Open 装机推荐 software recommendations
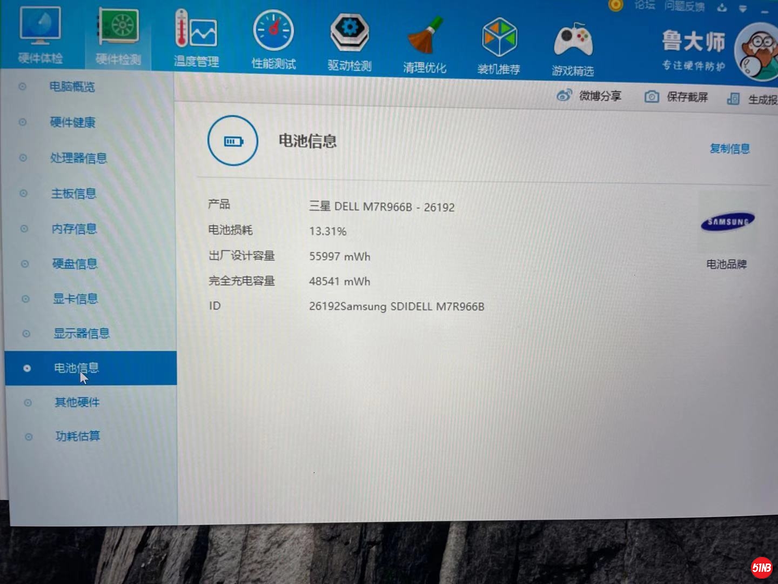The image size is (778, 584). tap(499, 37)
